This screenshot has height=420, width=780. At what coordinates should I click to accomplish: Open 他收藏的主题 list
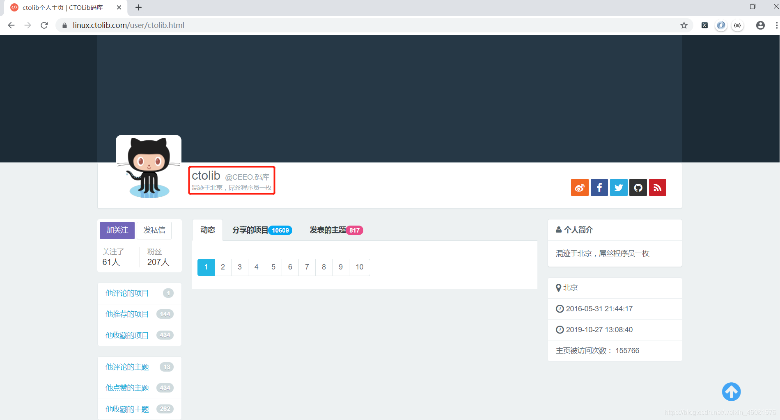click(140, 409)
